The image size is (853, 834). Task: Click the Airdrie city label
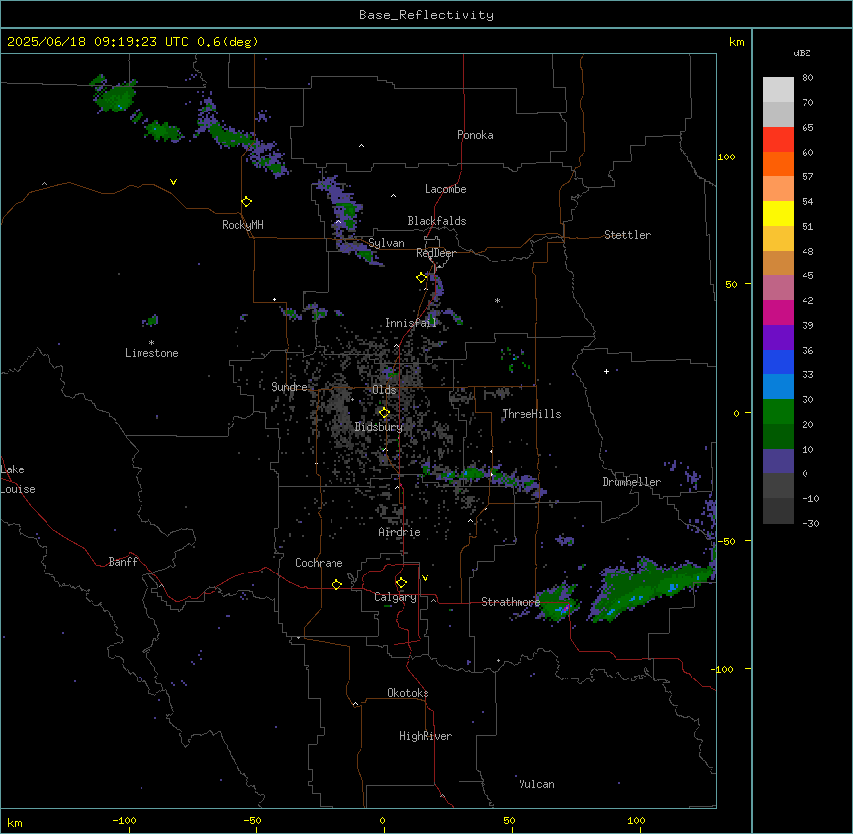tap(399, 532)
